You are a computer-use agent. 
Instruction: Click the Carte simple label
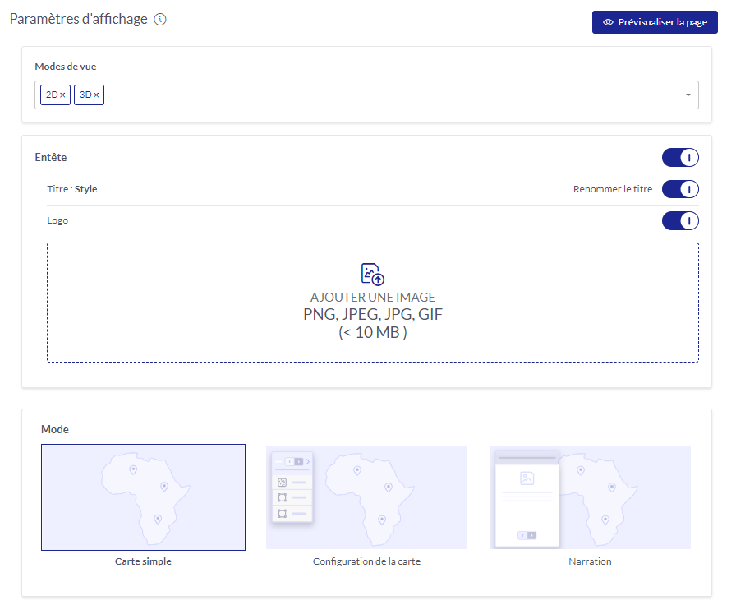(143, 561)
